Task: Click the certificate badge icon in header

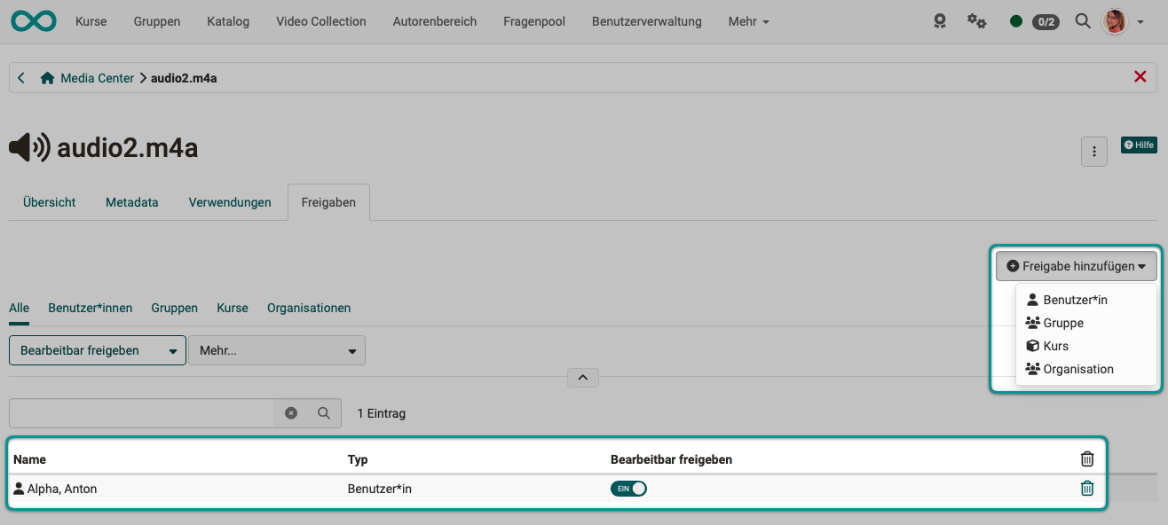Action: click(x=940, y=21)
